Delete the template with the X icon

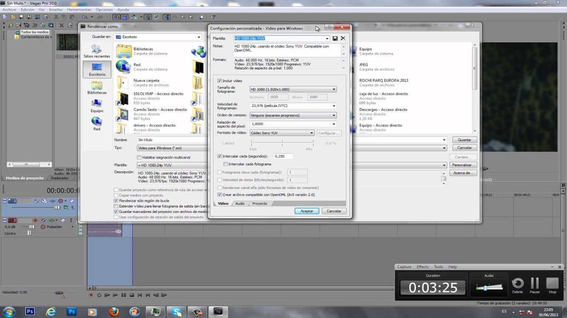[343, 38]
